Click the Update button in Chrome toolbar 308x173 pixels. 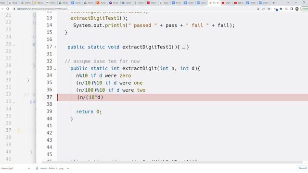tap(304, 9)
